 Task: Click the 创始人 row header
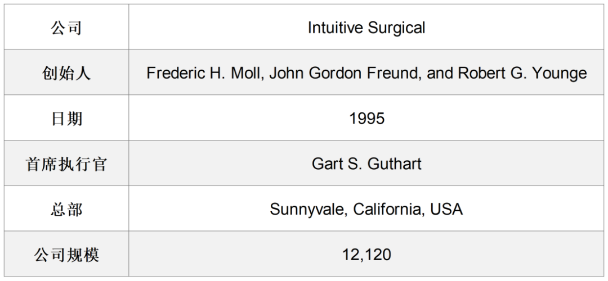click(x=66, y=72)
